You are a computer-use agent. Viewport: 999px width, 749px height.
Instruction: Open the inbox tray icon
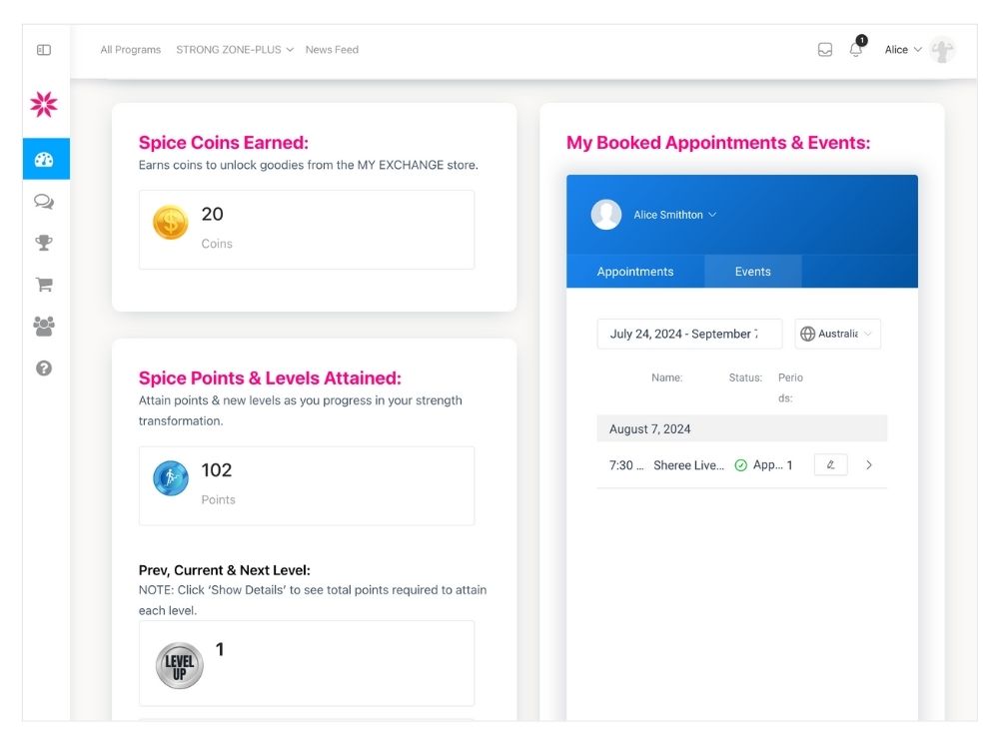825,50
